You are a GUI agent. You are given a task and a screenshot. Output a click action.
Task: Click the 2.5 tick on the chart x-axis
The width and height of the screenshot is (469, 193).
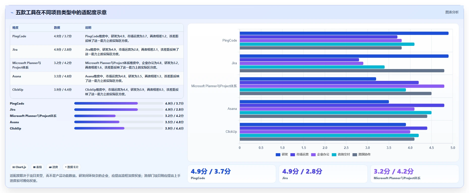tap(346, 148)
